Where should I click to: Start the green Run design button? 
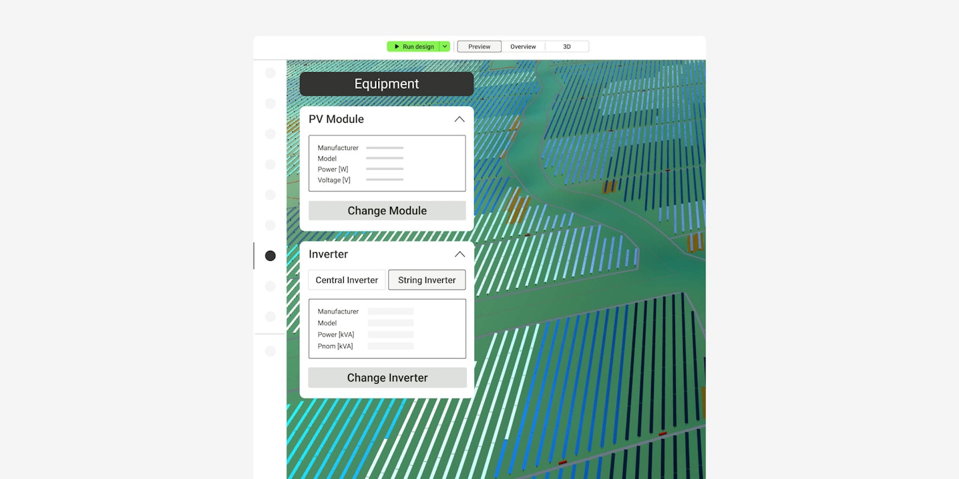point(413,47)
